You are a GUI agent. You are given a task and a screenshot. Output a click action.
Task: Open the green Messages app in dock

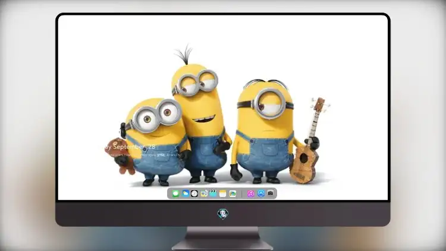(x=175, y=193)
